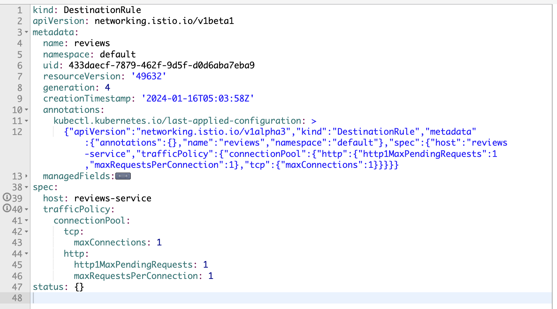The image size is (557, 309).
Task: Click the 'trafficPolicy' key on line 40
Action: pos(76,209)
